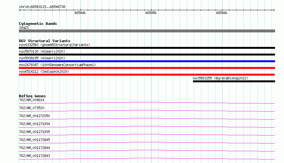Click the black bar for nsv4332560
Viewport: 284px width, 163px height.
tap(147, 48)
